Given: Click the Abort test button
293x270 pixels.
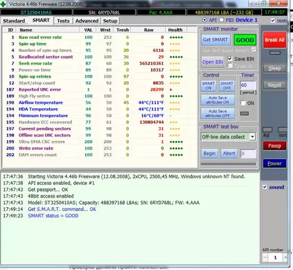Looking at the screenshot, I should (x=229, y=153).
